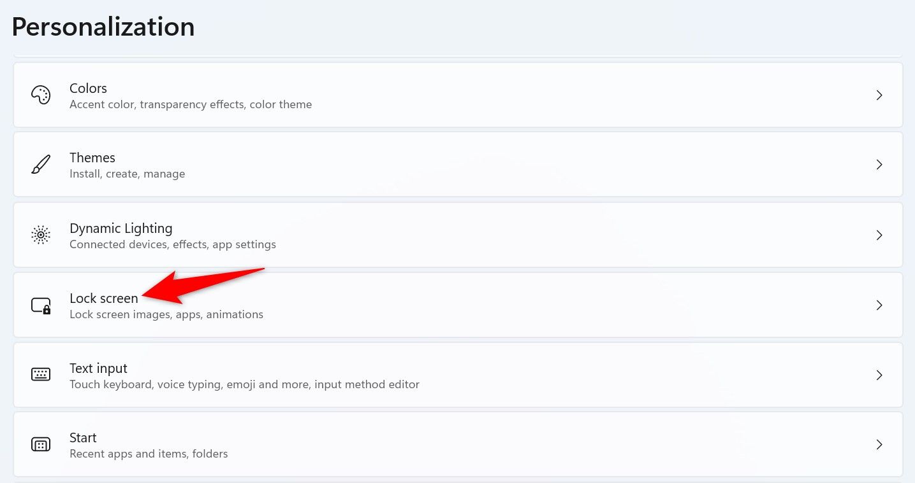Open Lock screen via its chevron
Image resolution: width=915 pixels, height=483 pixels.
click(879, 305)
